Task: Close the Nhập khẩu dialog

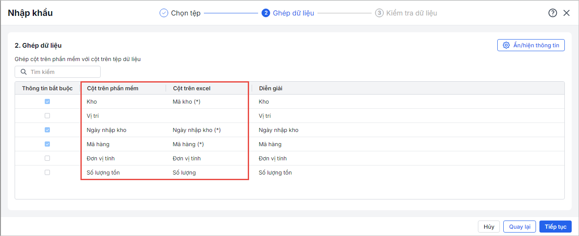Action: point(567,13)
